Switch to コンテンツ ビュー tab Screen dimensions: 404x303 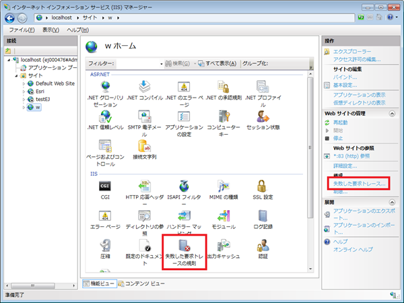(x=141, y=283)
